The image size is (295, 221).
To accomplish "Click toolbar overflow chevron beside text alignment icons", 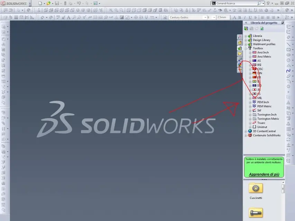I will pyautogui.click(x=278, y=18).
